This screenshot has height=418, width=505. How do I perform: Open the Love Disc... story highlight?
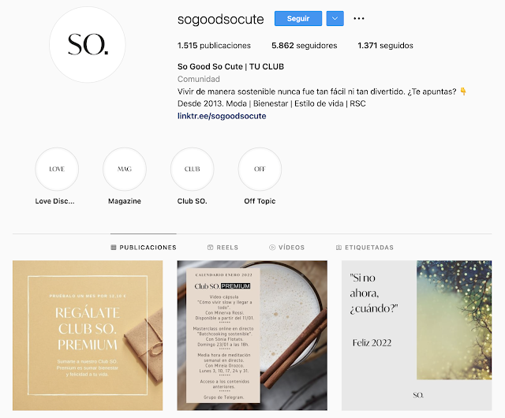(57, 169)
